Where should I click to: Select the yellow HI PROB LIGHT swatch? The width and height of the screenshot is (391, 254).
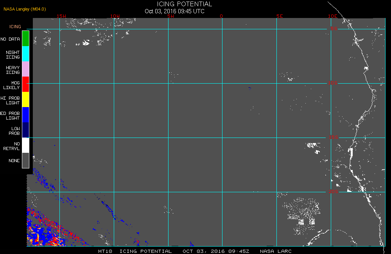pos(26,100)
